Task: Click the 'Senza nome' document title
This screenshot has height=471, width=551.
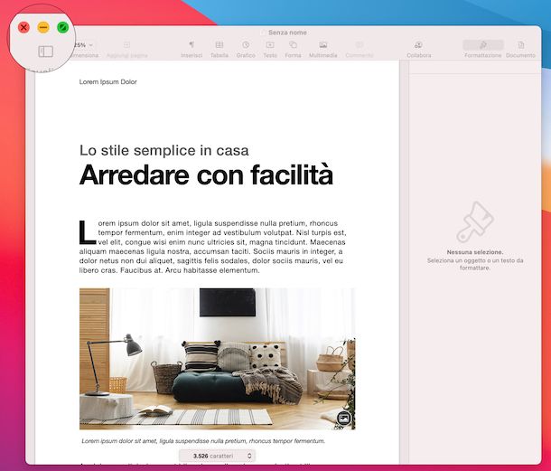Action: (287, 33)
